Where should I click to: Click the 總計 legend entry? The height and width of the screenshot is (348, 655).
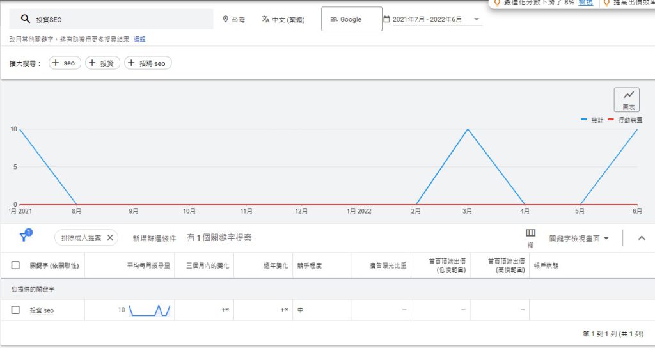coord(592,120)
